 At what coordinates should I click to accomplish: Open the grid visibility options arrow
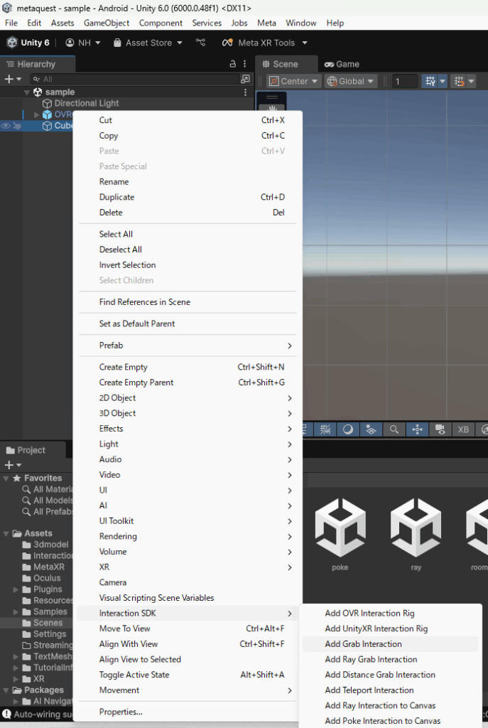point(443,81)
